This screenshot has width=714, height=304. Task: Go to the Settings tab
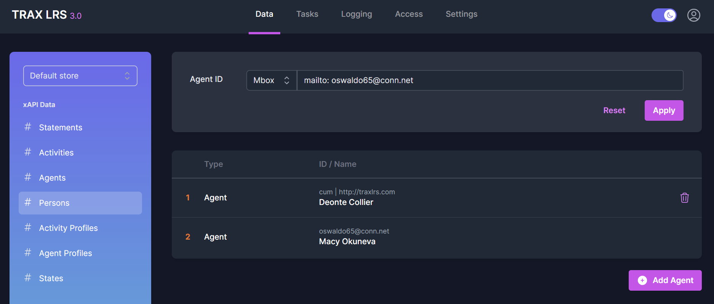461,14
